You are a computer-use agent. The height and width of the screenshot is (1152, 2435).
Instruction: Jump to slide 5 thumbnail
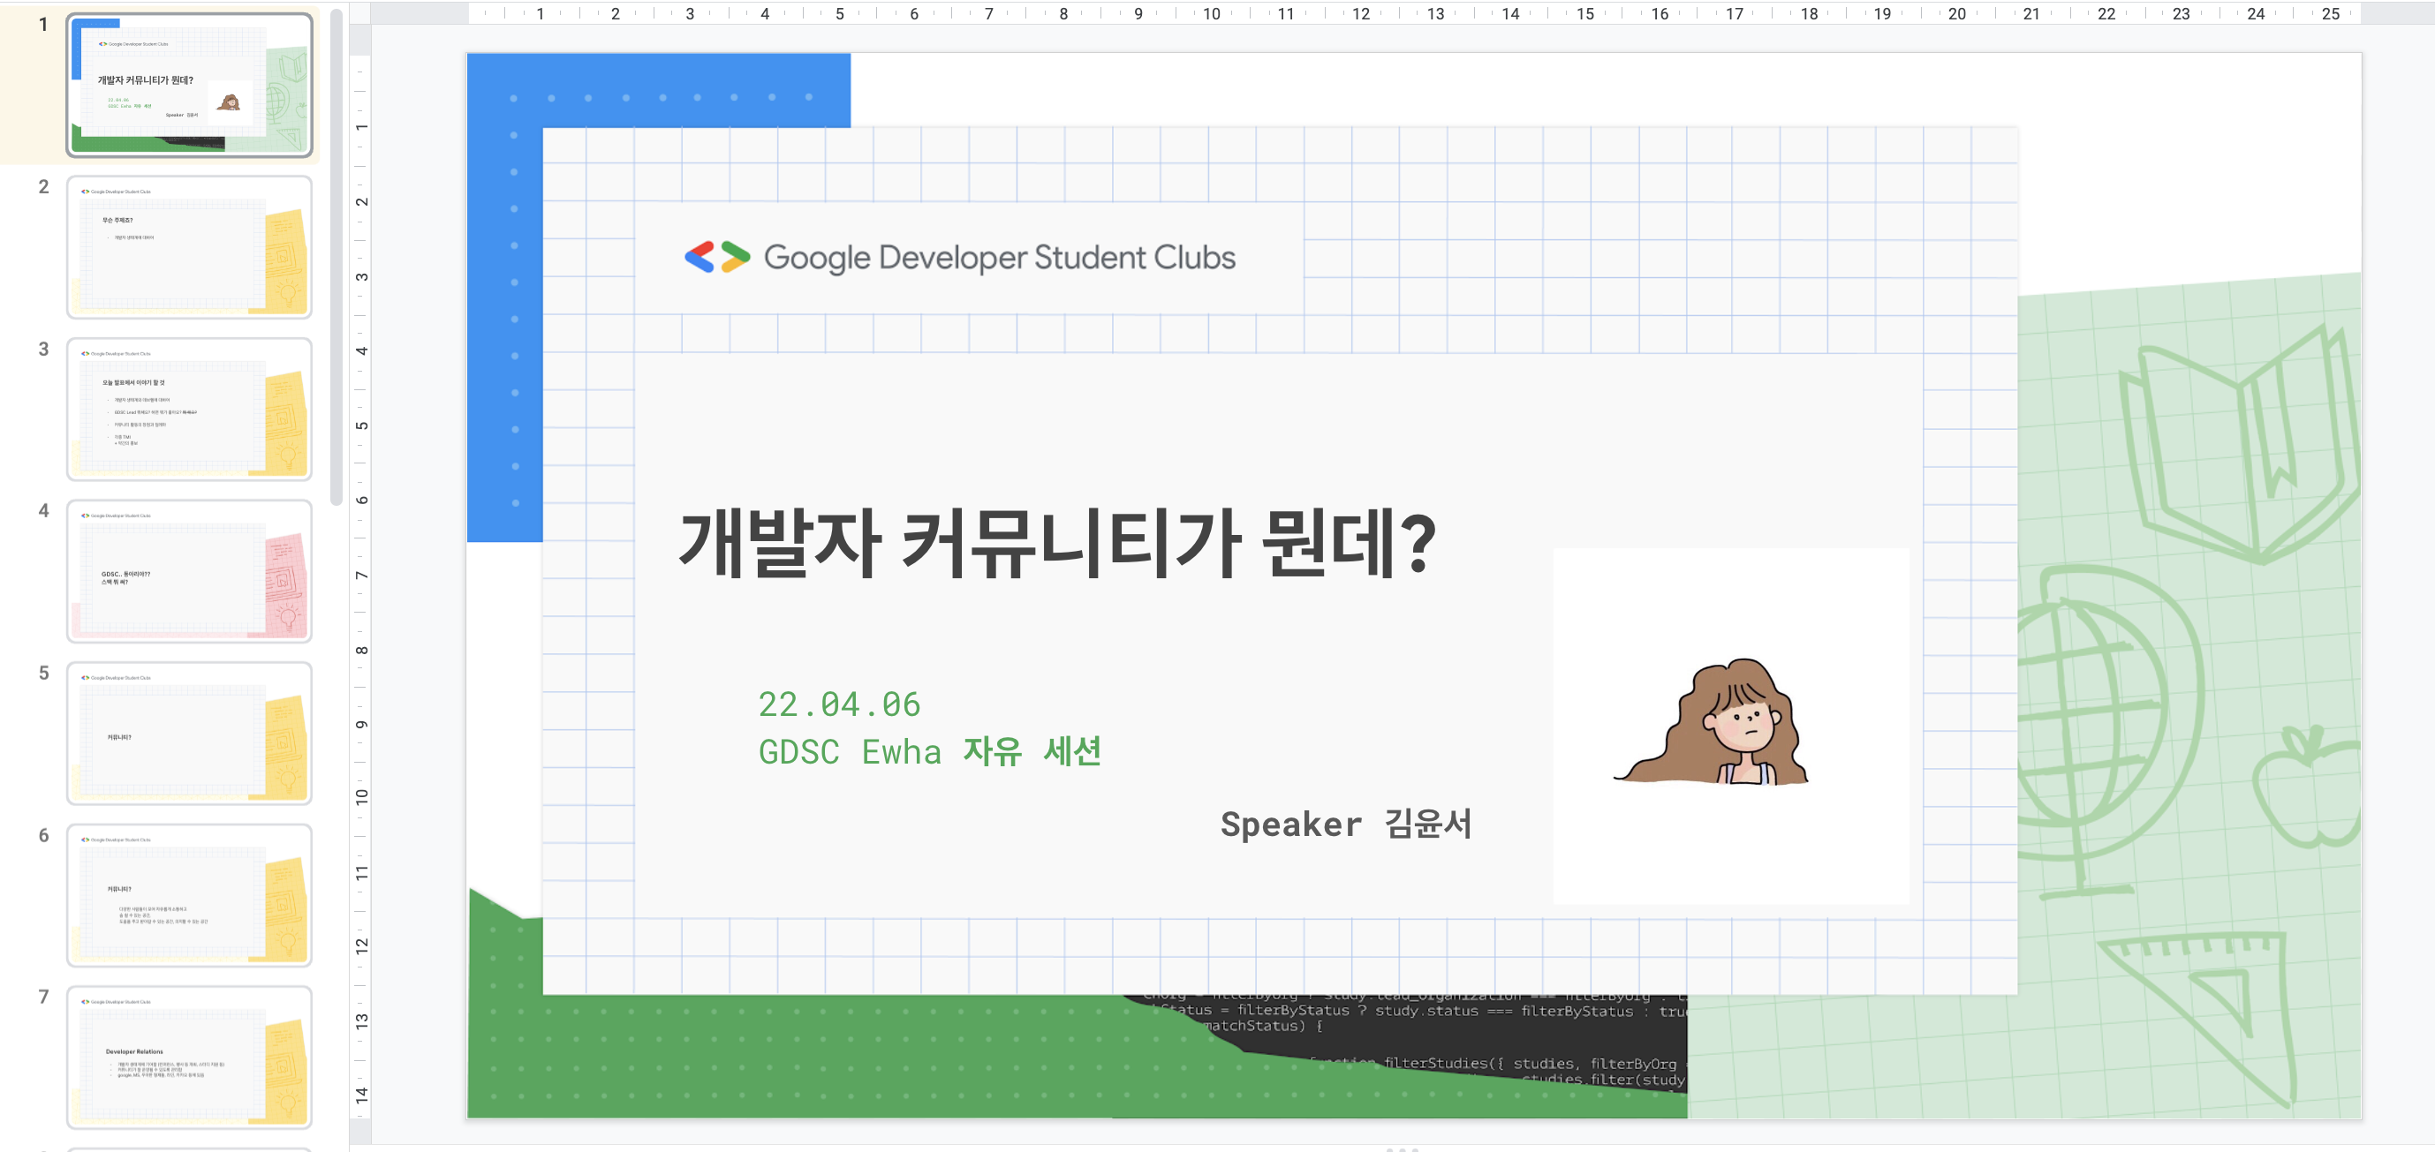189,734
